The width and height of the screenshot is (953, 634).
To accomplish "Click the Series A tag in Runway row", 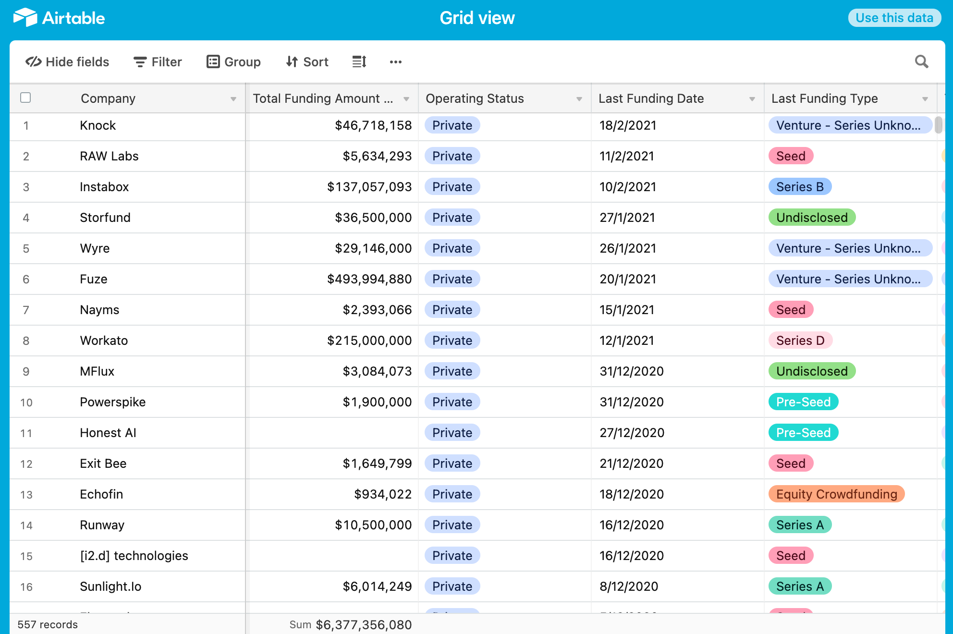I will click(800, 525).
